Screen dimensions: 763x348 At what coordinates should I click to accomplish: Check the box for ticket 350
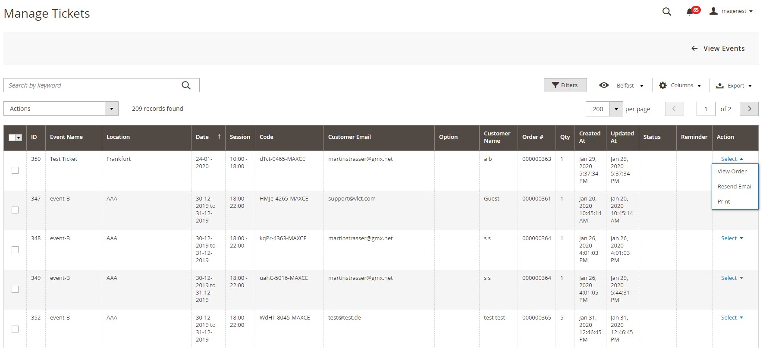click(x=15, y=170)
